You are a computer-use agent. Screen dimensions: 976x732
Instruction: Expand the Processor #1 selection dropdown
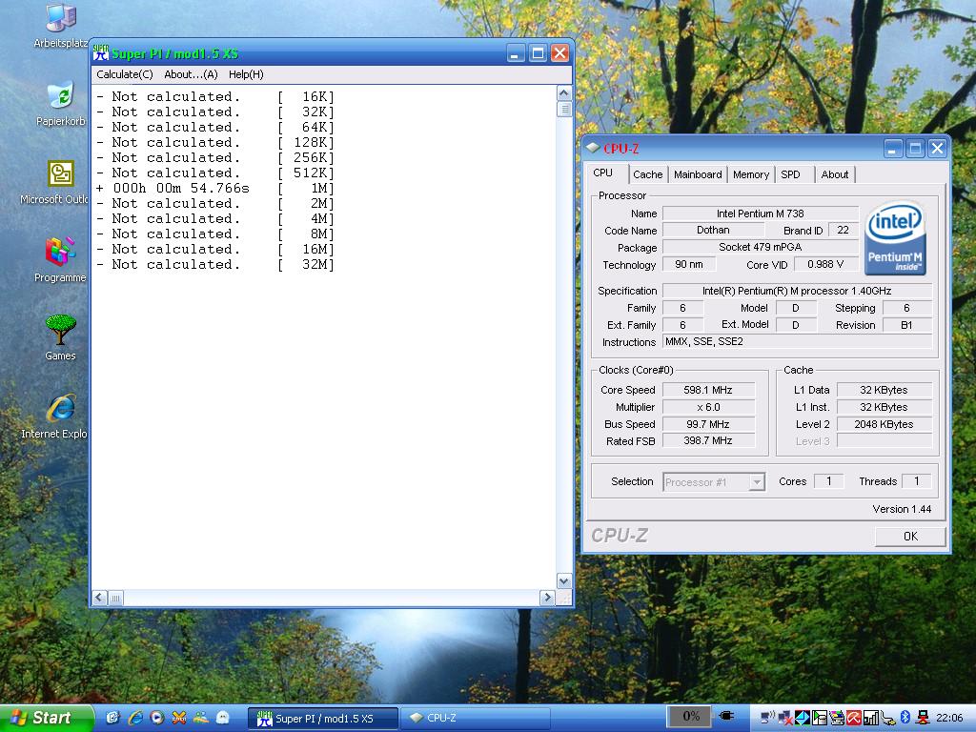pos(757,482)
